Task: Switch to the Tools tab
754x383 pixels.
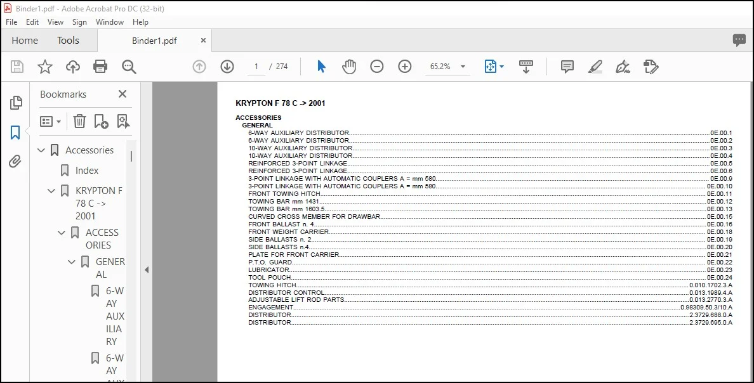Action: (68, 41)
